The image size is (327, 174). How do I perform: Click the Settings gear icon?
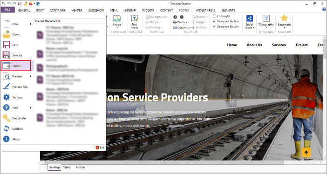(x=6, y=97)
